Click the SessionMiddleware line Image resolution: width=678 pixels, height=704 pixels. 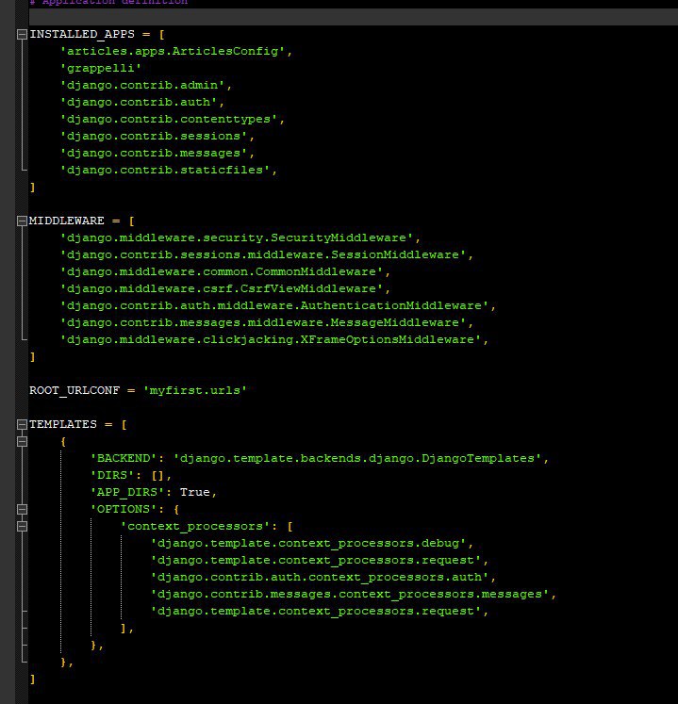[267, 255]
